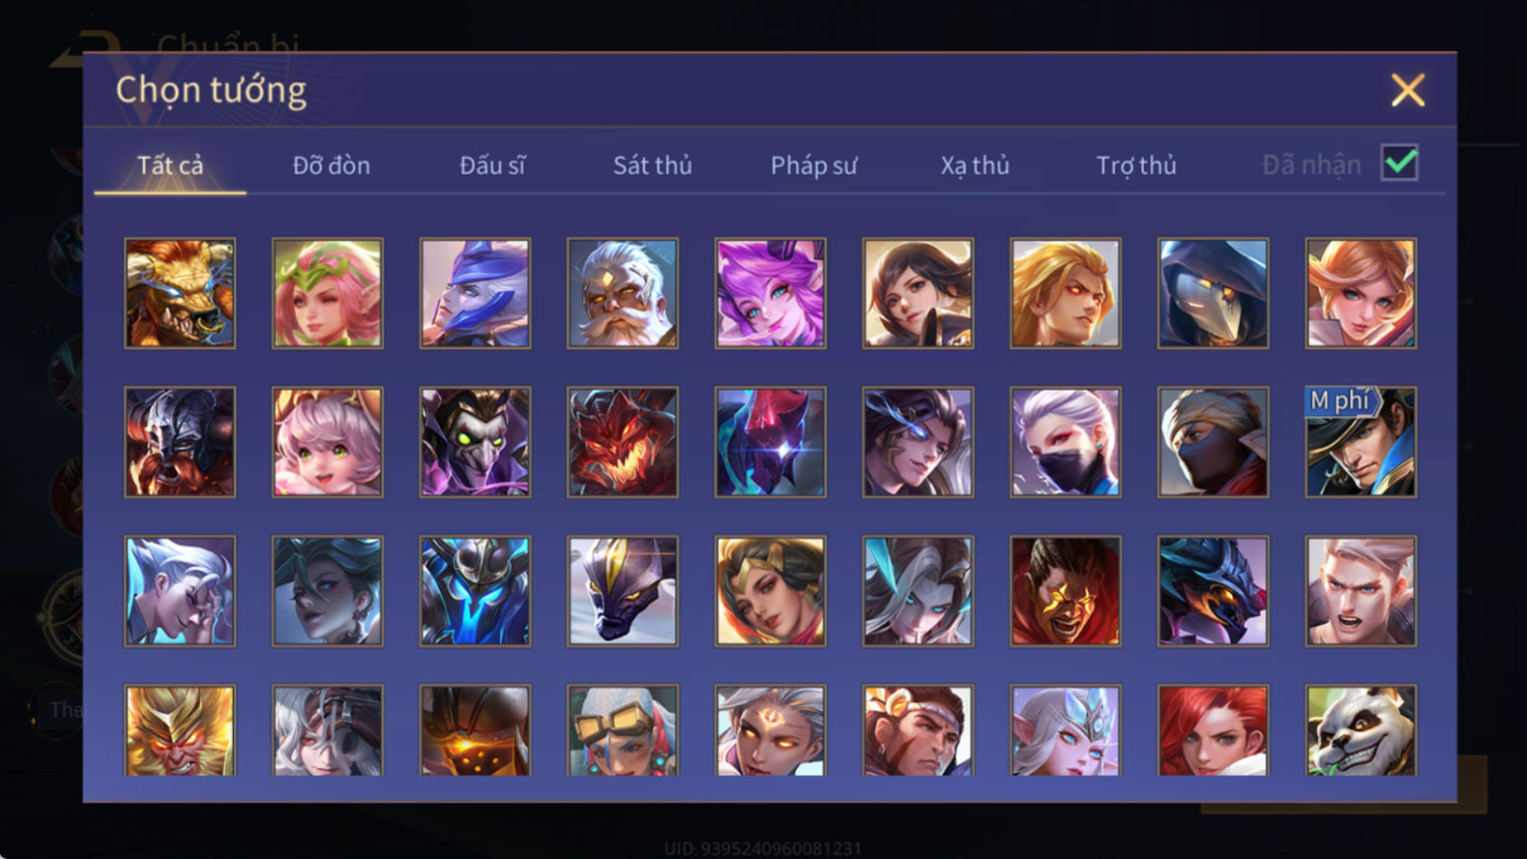Select the red lava demon hero
Viewport: 1527px width, 859px height.
click(x=622, y=442)
